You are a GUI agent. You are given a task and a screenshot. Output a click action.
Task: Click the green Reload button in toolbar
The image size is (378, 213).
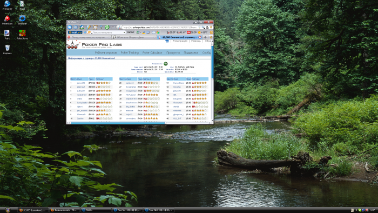pyautogui.click(x=107, y=27)
